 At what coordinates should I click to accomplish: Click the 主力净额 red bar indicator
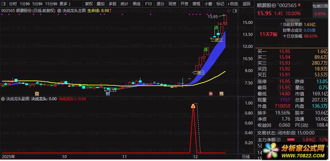(x=291, y=140)
